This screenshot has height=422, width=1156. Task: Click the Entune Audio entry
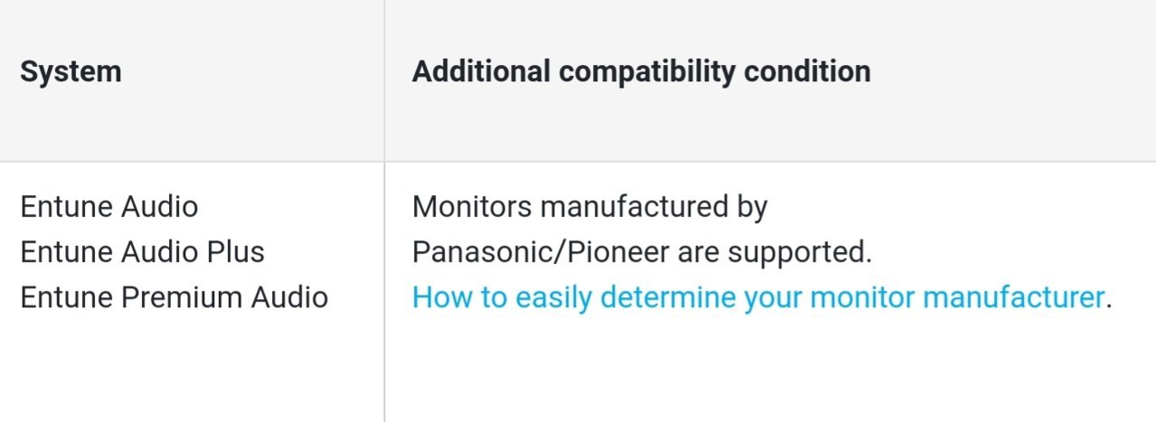109,207
